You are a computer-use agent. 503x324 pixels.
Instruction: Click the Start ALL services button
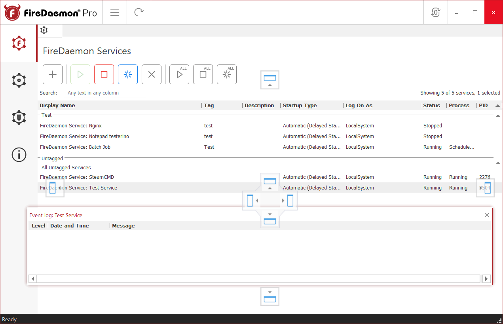point(179,74)
